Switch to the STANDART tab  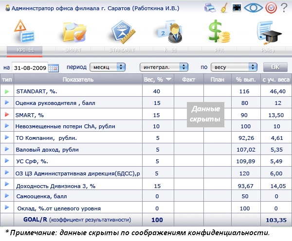(122, 50)
